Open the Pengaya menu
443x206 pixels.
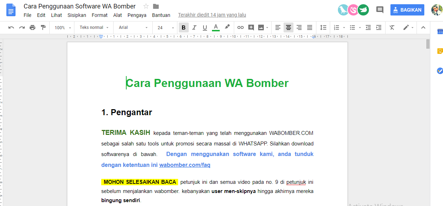coord(137,15)
